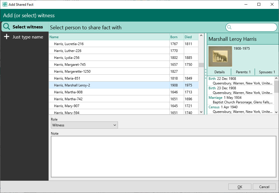The width and height of the screenshot is (279, 193).
Task: Switch to the Details tab
Action: pos(219,72)
